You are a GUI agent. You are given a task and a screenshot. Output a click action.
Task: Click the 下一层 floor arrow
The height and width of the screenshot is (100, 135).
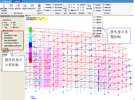81,10
